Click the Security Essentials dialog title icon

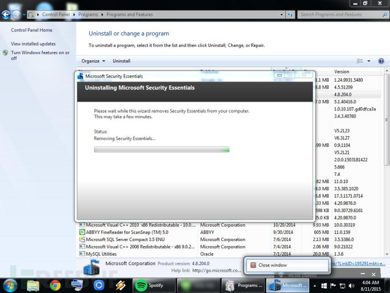pos(80,76)
